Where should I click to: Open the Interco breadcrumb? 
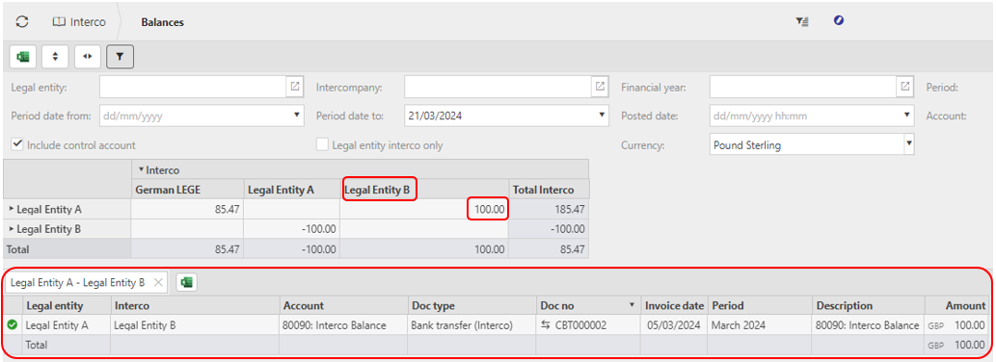pyautogui.click(x=79, y=21)
